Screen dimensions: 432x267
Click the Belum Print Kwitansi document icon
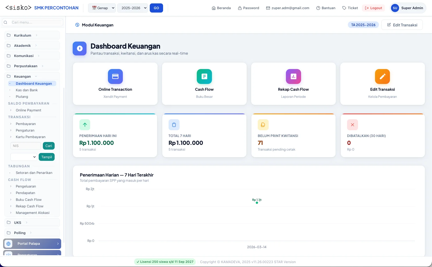pyautogui.click(x=263, y=125)
